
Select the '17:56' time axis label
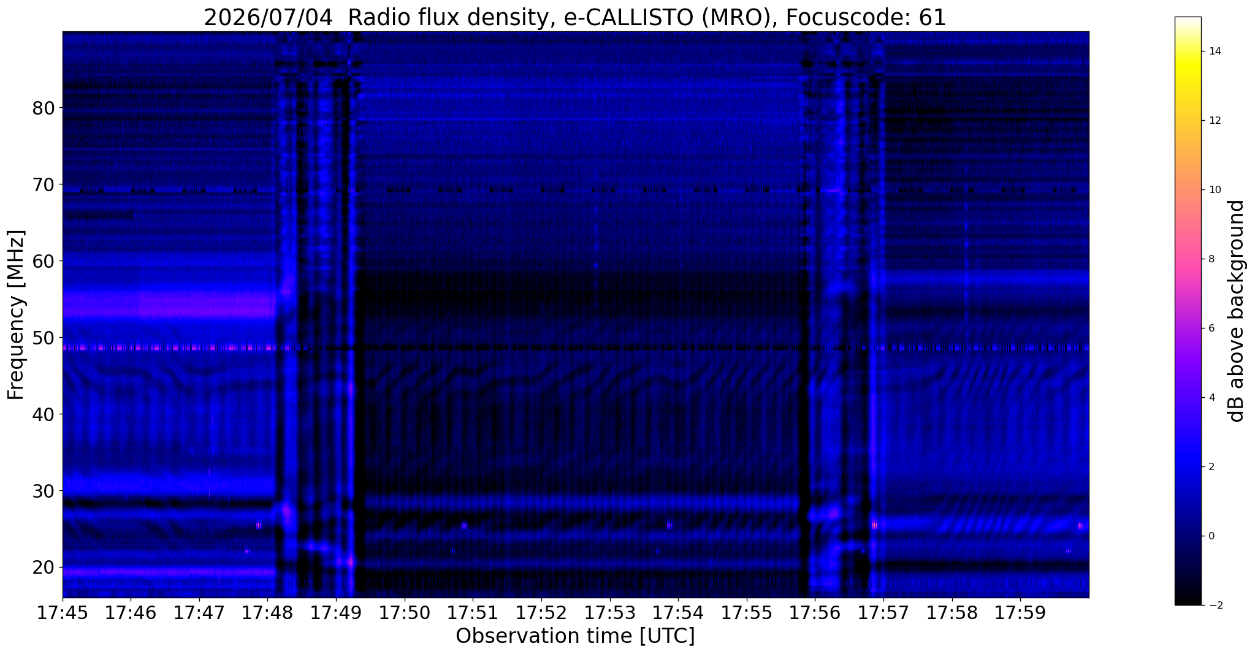[x=815, y=614]
